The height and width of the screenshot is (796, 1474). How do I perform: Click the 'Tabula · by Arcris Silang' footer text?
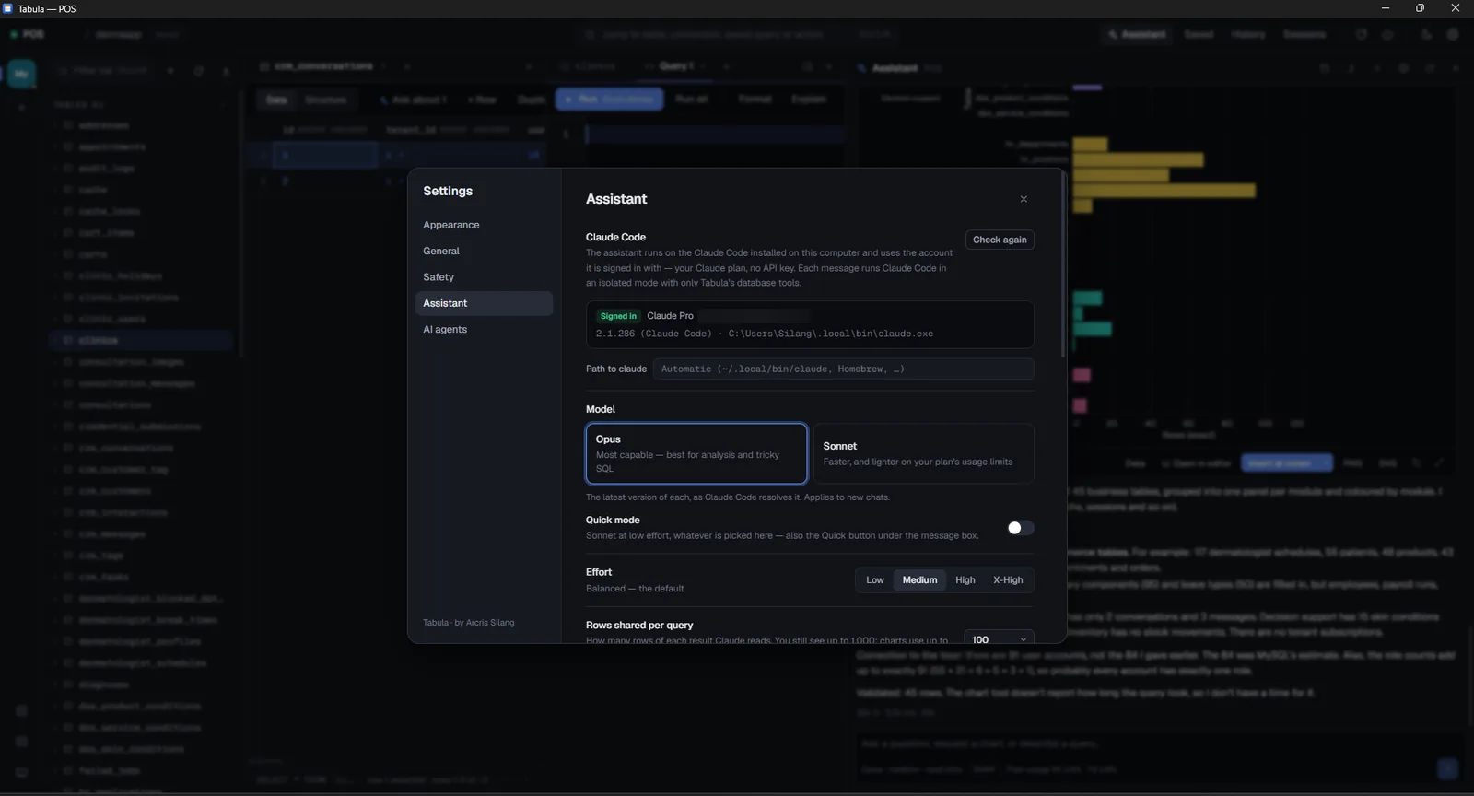(x=469, y=623)
